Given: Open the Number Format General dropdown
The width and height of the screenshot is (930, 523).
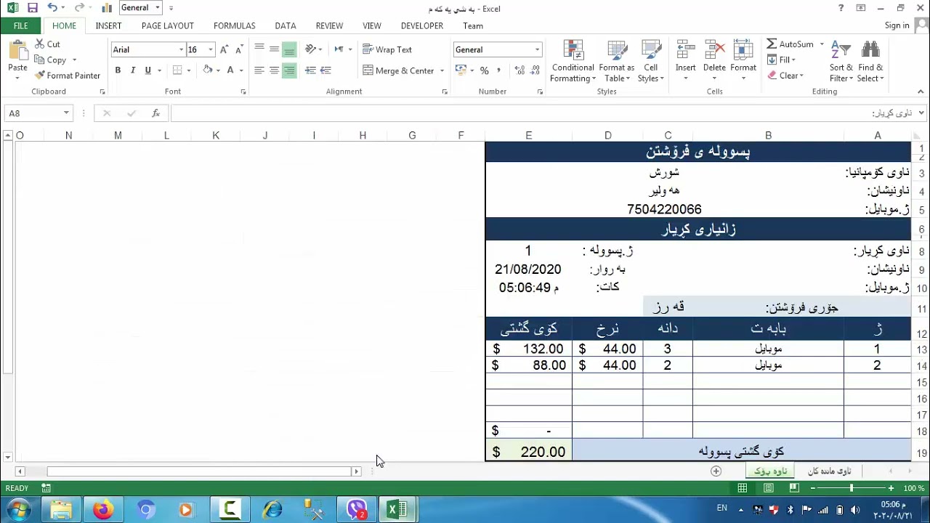Looking at the screenshot, I should pos(537,49).
